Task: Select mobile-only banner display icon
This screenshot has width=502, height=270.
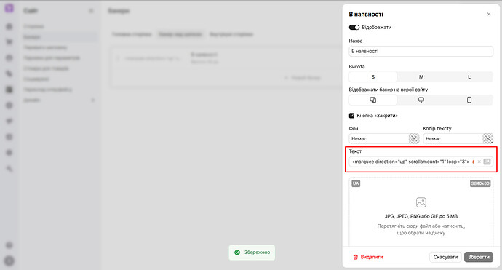Action: [469, 100]
